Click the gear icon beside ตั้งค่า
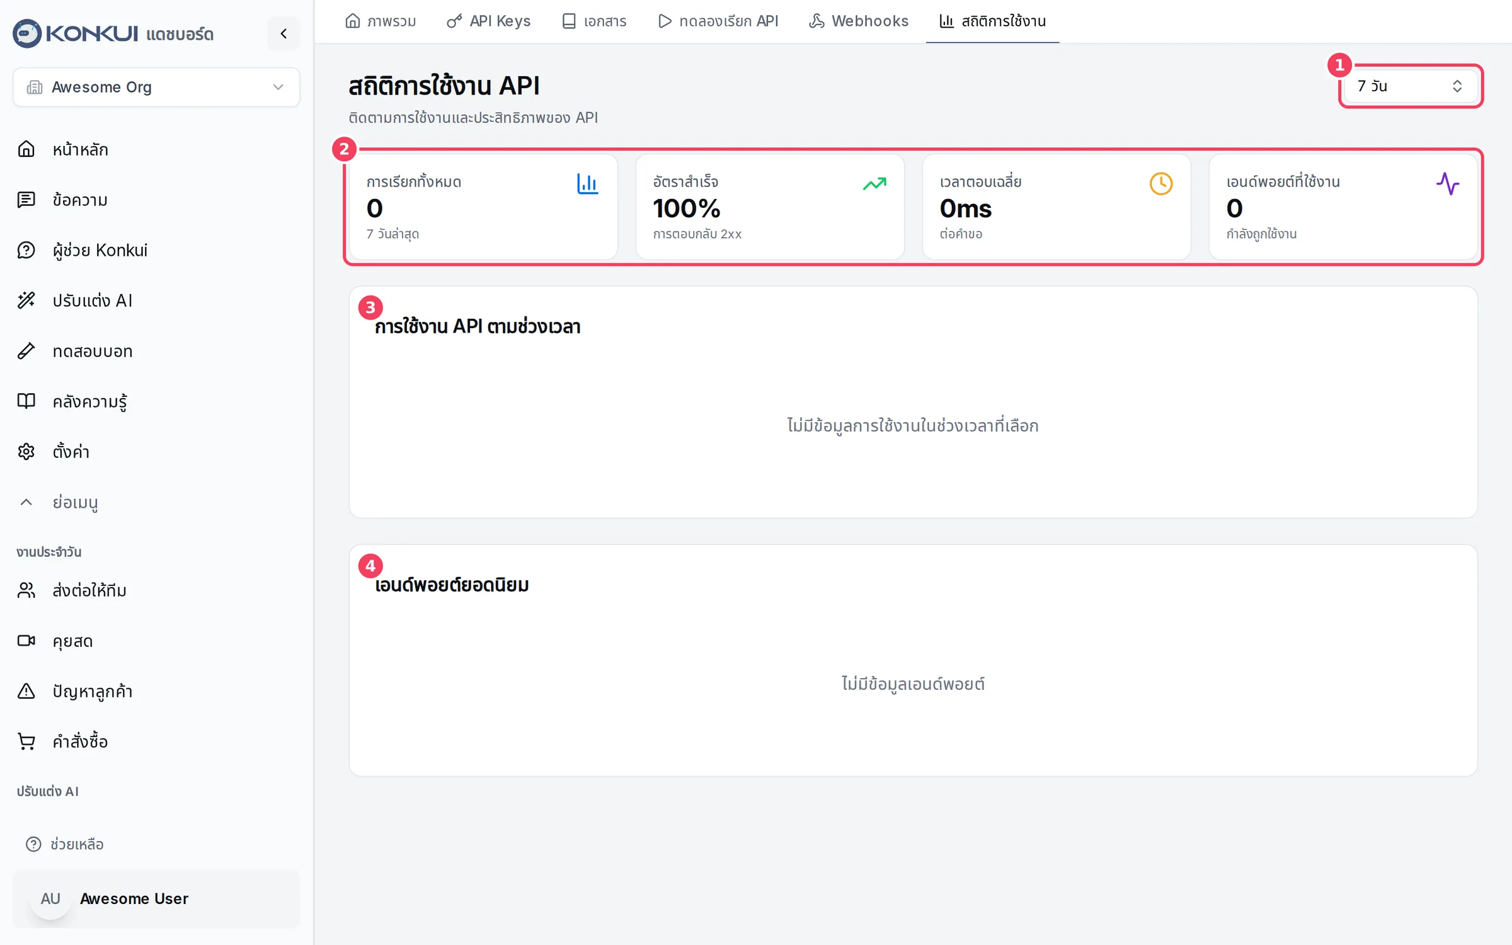Viewport: 1512px width, 945px height. pos(26,452)
